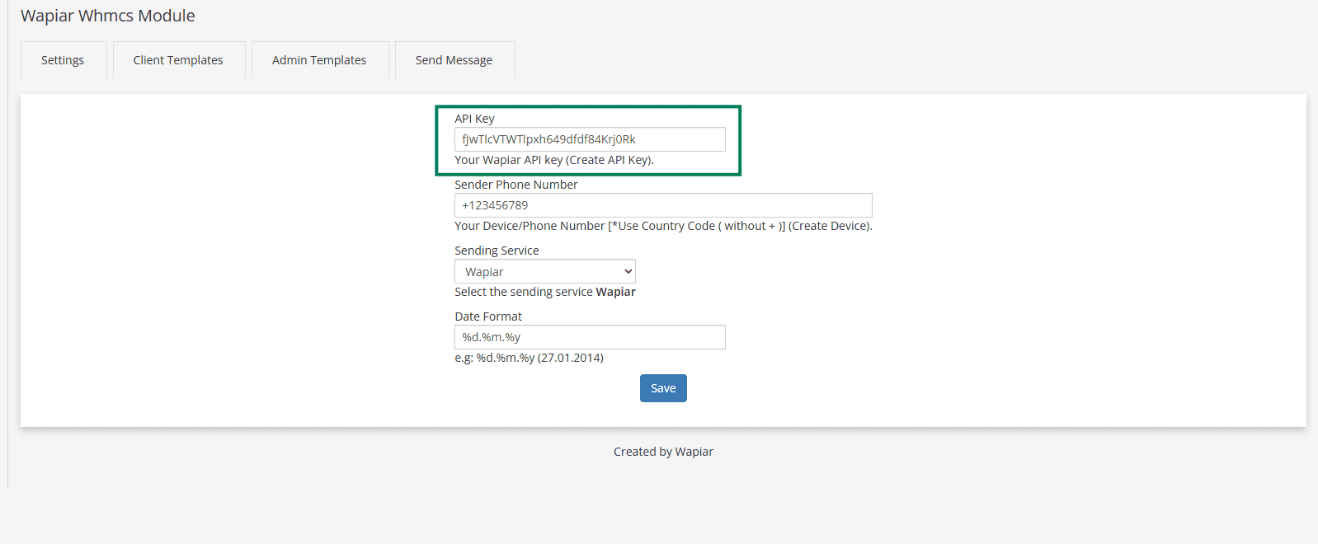
Task: Follow the Create API Key link
Action: (x=609, y=160)
